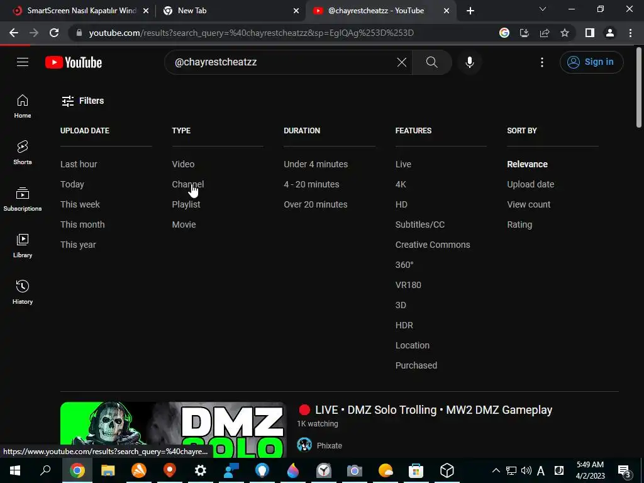
Task: Open Library in the sidebar
Action: (x=23, y=246)
